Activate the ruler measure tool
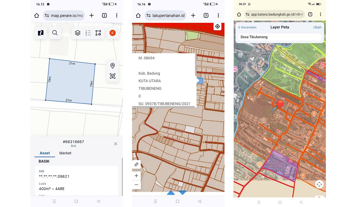 coord(136,164)
